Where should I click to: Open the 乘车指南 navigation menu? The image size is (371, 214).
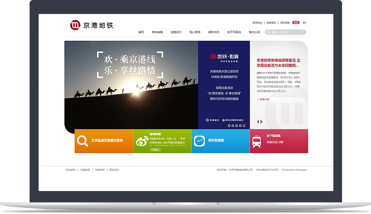pyautogui.click(x=157, y=32)
